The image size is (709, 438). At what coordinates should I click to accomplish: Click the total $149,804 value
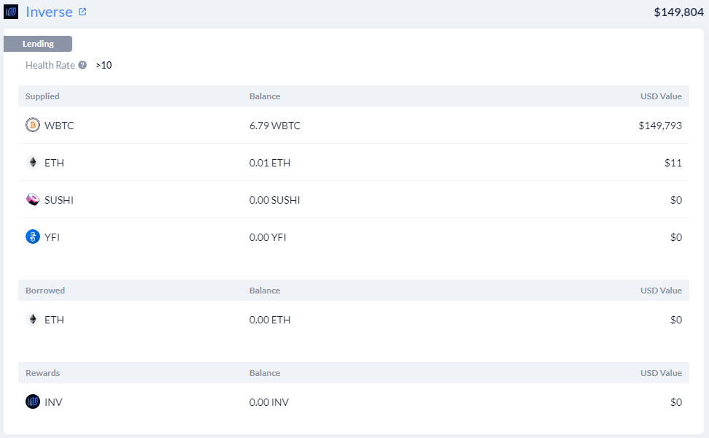coord(678,12)
